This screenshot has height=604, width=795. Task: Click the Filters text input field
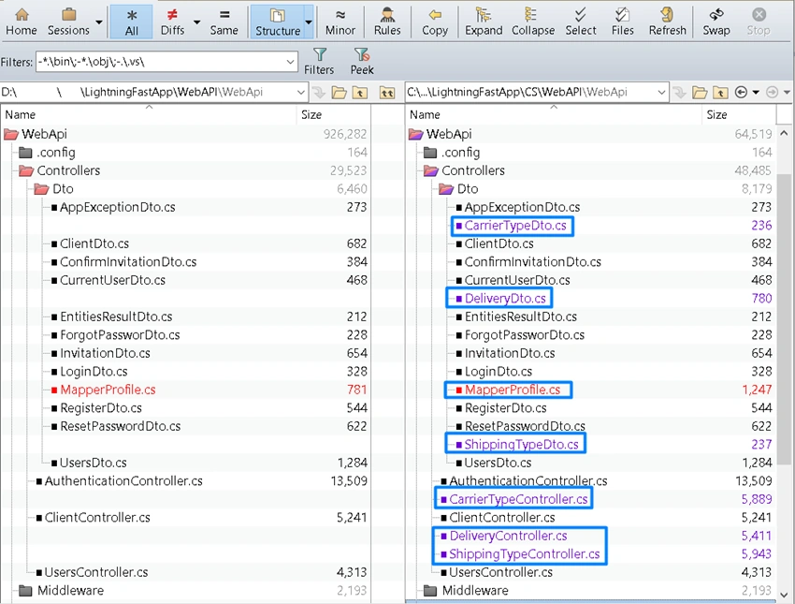click(160, 62)
